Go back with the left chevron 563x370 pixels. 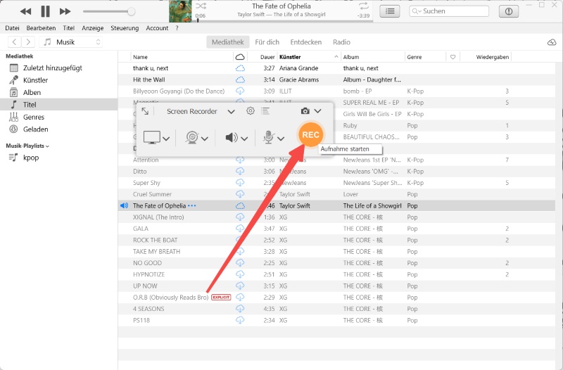[x=14, y=42]
